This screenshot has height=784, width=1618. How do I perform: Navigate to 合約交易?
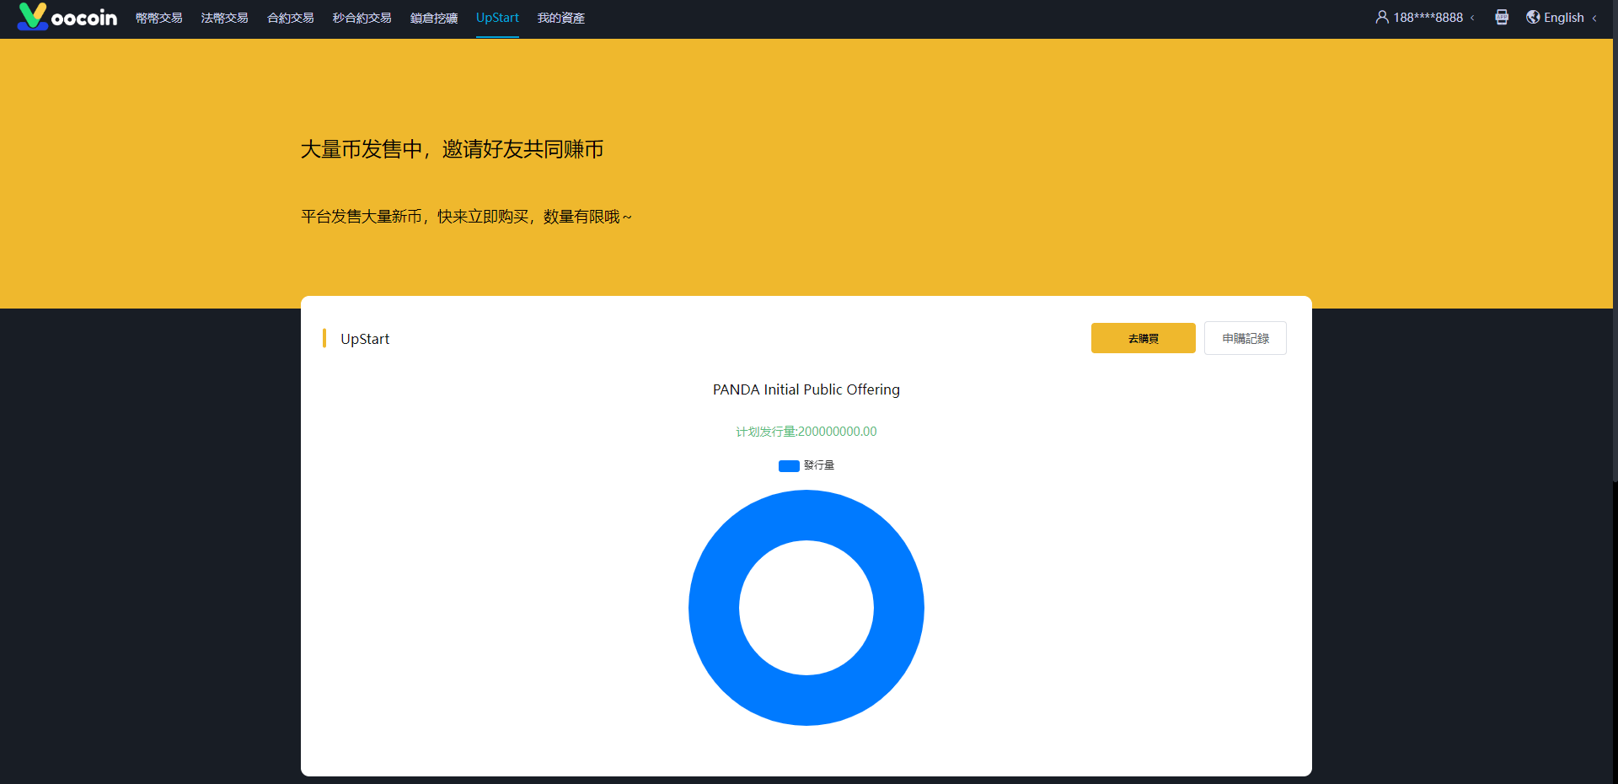click(x=290, y=18)
